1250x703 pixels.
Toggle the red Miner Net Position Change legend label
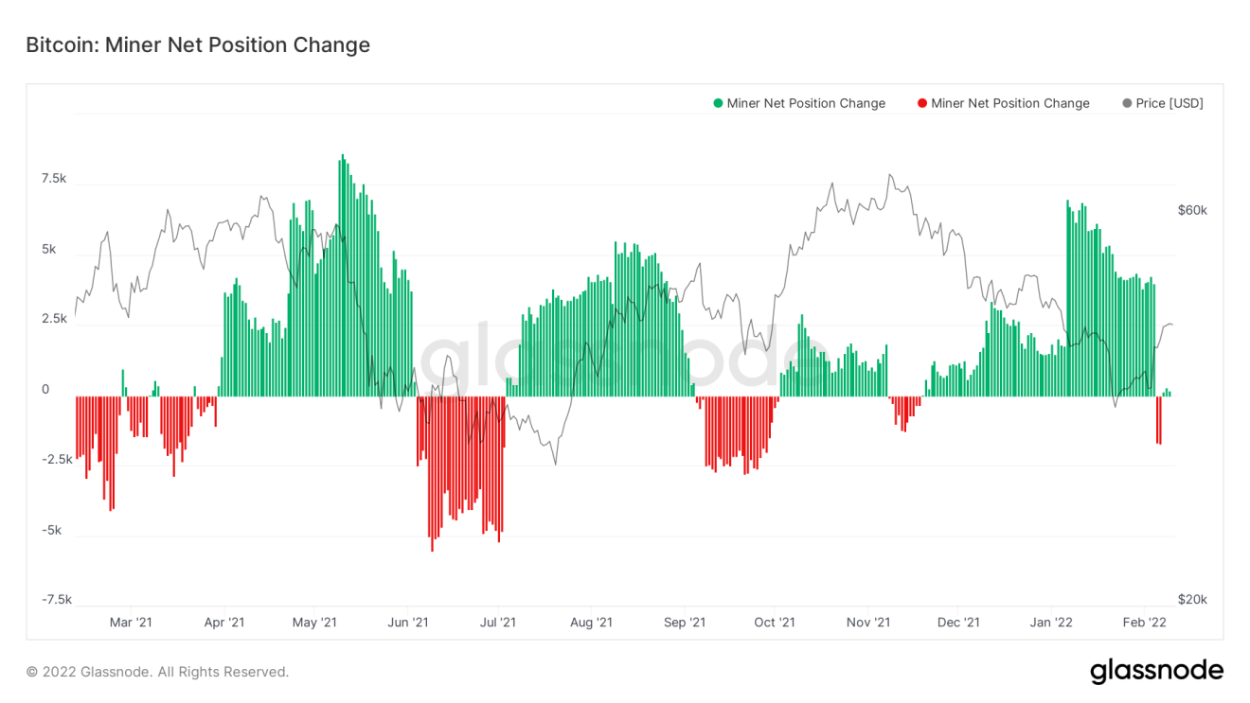tap(1010, 103)
